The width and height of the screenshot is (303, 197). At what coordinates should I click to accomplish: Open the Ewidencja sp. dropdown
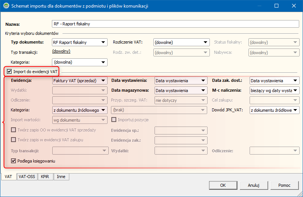pos(181,130)
